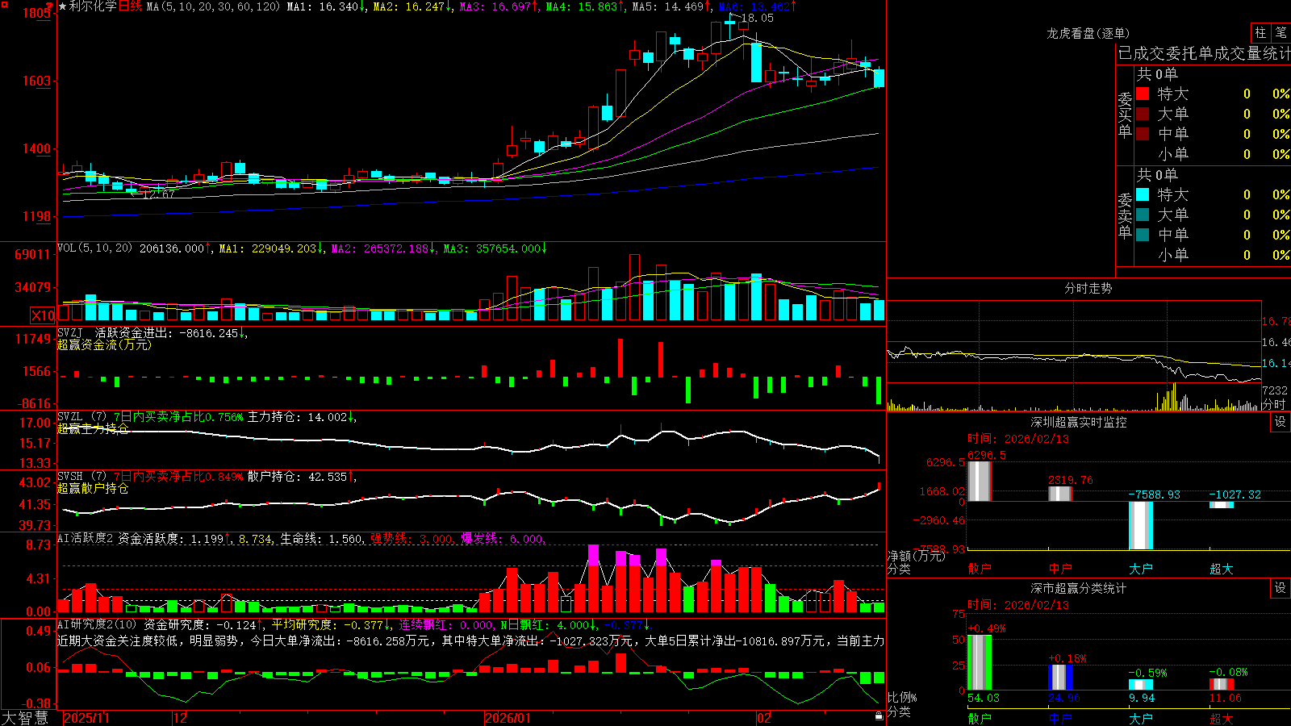Click the 利尔化学 stock name
The height and width of the screenshot is (726, 1291).
[x=93, y=6]
